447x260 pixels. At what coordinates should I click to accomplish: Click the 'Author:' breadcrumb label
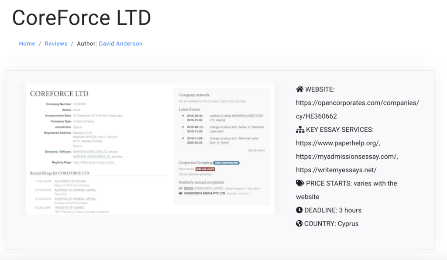tap(87, 44)
